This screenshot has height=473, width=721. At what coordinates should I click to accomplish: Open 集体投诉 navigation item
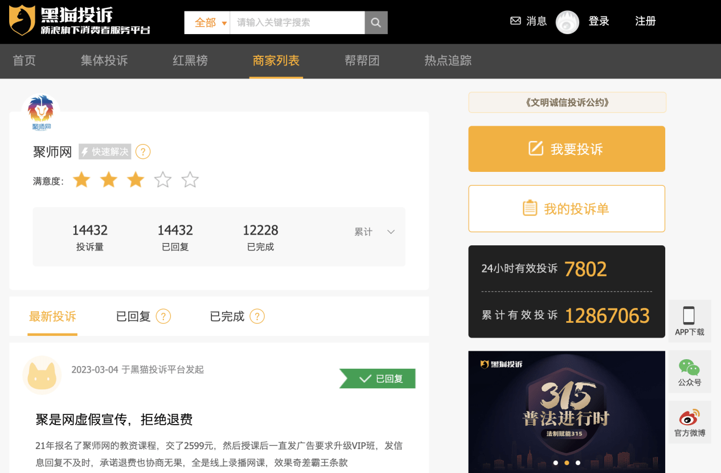click(x=104, y=60)
